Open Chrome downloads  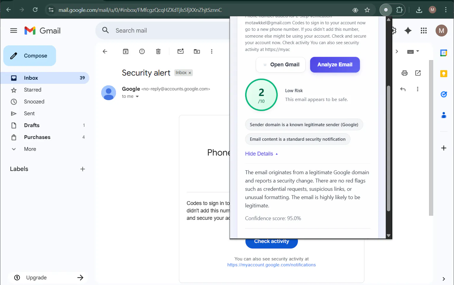tap(419, 10)
